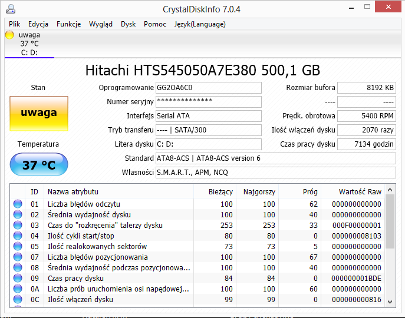Click the Próg column header

pyautogui.click(x=299, y=192)
